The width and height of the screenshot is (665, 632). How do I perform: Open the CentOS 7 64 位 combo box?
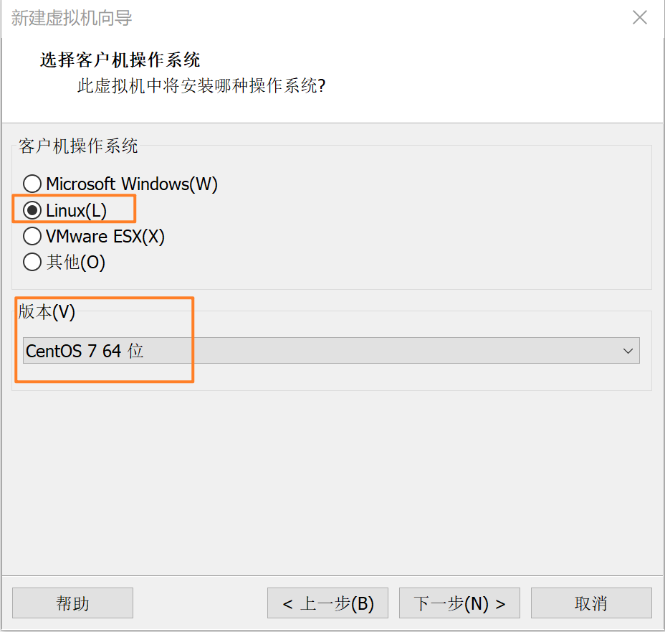tap(331, 351)
